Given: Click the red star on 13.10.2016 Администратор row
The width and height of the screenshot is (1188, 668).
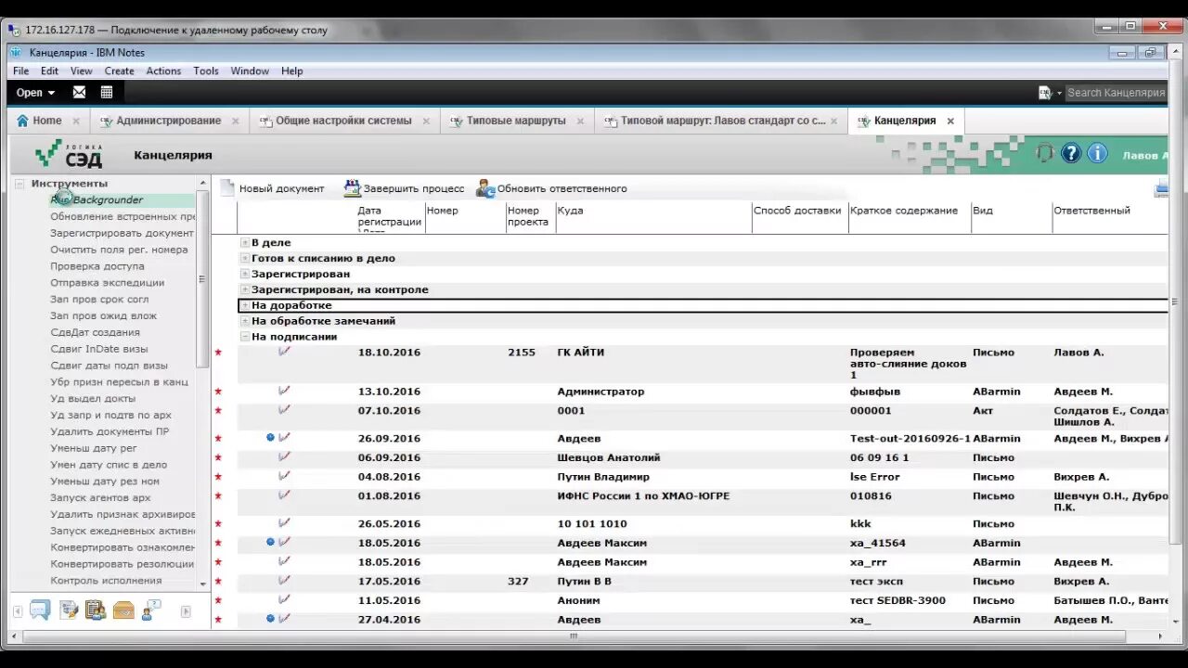Looking at the screenshot, I should 218,392.
